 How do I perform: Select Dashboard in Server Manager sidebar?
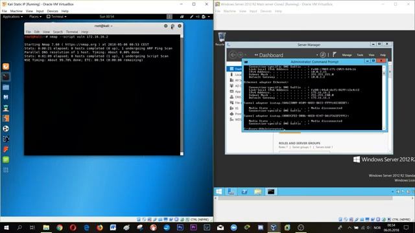[235, 69]
